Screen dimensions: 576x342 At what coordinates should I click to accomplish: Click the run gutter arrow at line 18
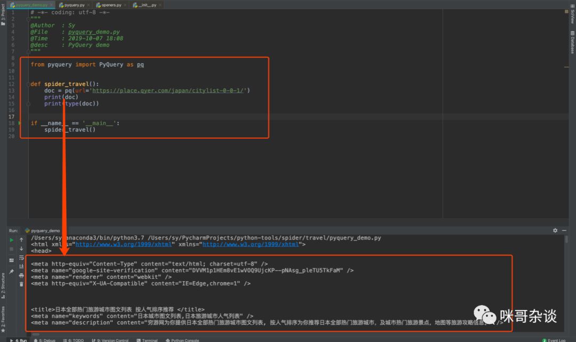(x=20, y=123)
